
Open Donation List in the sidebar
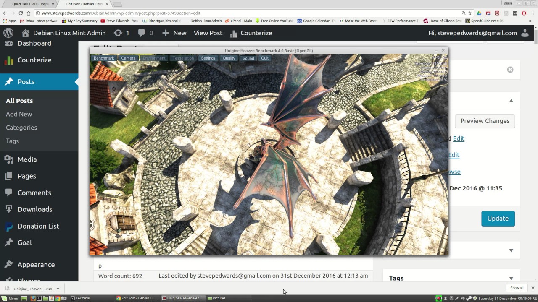point(38,226)
